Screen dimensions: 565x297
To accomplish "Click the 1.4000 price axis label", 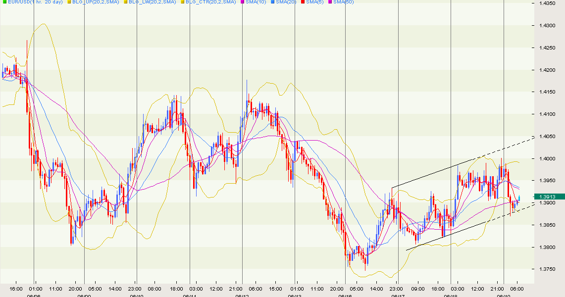I will [x=547, y=158].
